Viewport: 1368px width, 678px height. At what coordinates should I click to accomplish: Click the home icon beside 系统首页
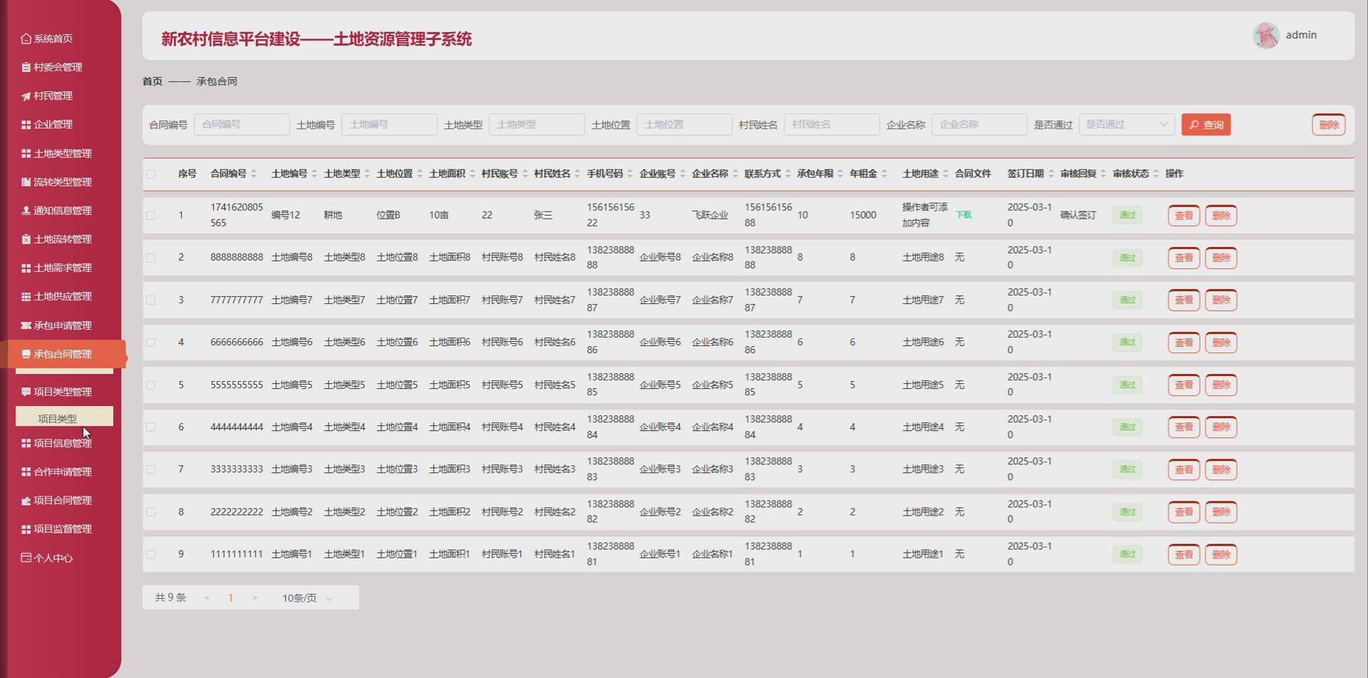[x=26, y=38]
